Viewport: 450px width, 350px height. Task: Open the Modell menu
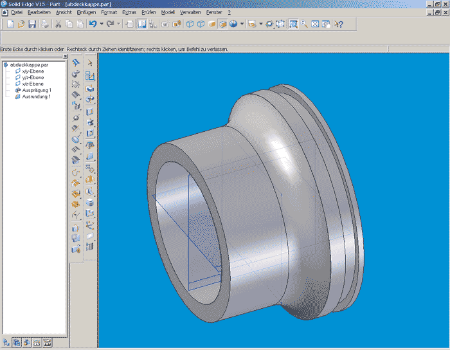[168, 12]
